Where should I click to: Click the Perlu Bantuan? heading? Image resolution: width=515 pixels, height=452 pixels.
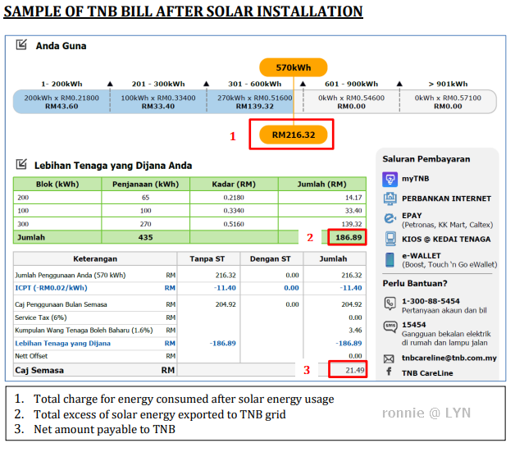[x=415, y=284]
